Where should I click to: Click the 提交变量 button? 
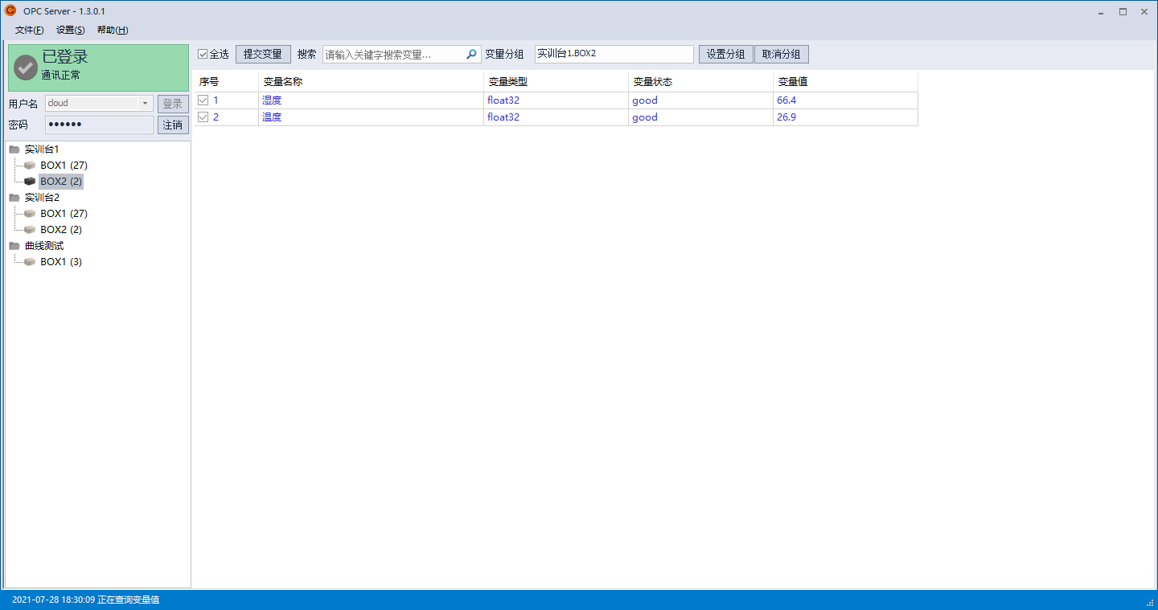coord(263,55)
